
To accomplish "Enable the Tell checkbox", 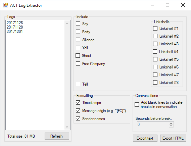I will (78, 84).
